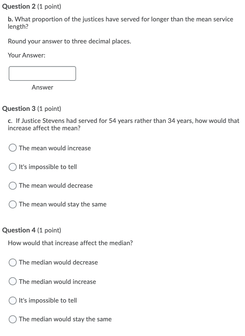Select "It's impossible to tell" in Question 3
Image resolution: width=245 pixels, height=336 pixels.
click(x=12, y=167)
